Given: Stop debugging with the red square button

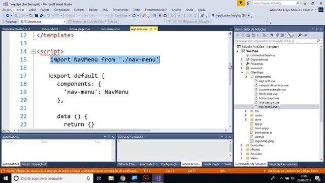Looking at the screenshot, I should (160, 16).
